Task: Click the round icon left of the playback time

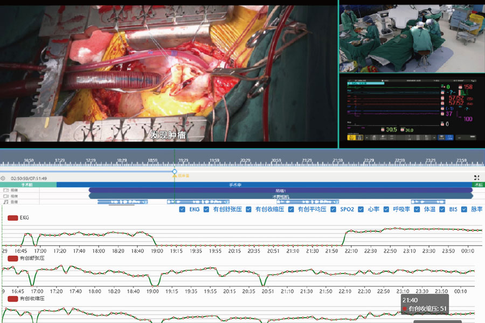Action: (x=3, y=178)
